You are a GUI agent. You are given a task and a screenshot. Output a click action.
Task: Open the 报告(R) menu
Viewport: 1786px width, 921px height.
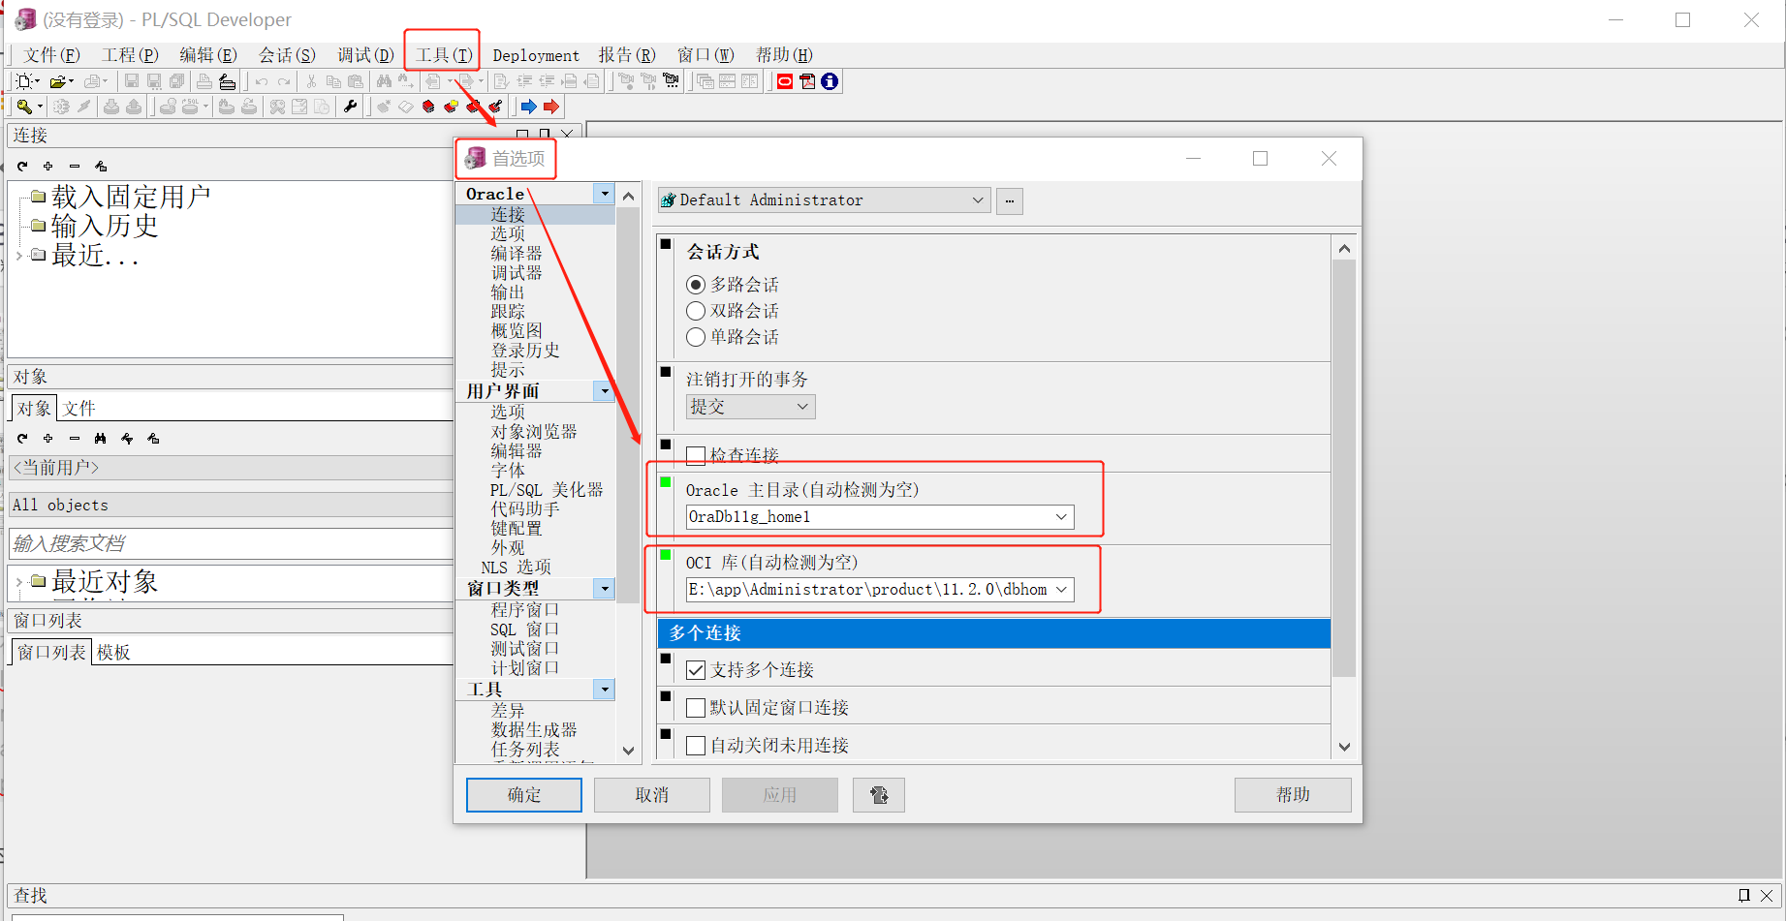click(627, 55)
